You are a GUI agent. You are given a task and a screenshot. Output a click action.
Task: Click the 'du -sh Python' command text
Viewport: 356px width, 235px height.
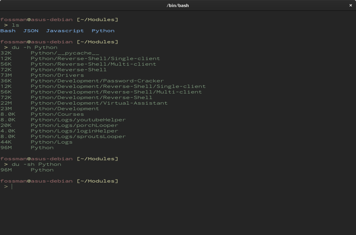pos(36,164)
